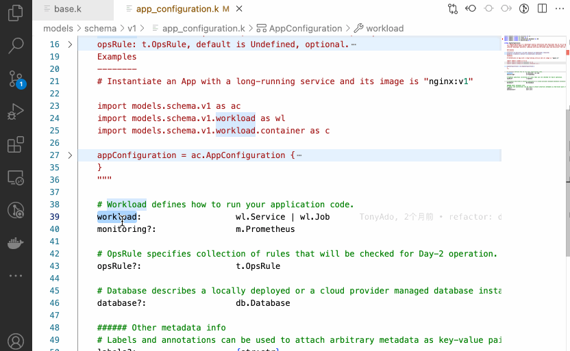
Task: Click the minimap code overview
Action: [x=533, y=64]
